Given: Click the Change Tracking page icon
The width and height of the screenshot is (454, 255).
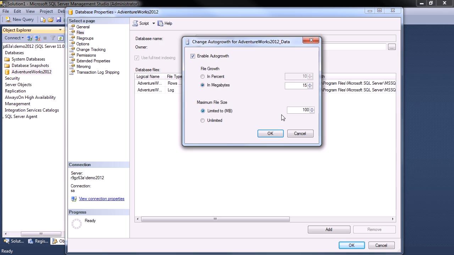Looking at the screenshot, I should [72, 50].
